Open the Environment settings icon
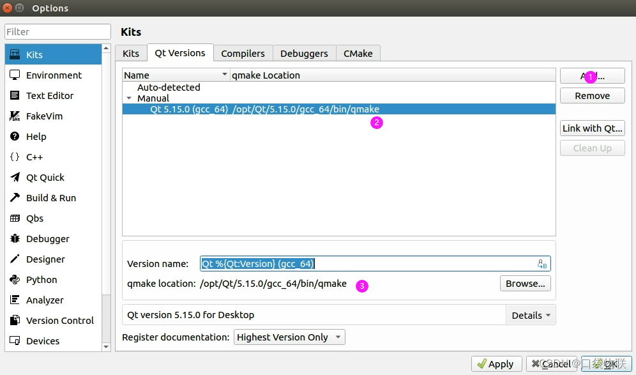This screenshot has width=636, height=375. 15,75
